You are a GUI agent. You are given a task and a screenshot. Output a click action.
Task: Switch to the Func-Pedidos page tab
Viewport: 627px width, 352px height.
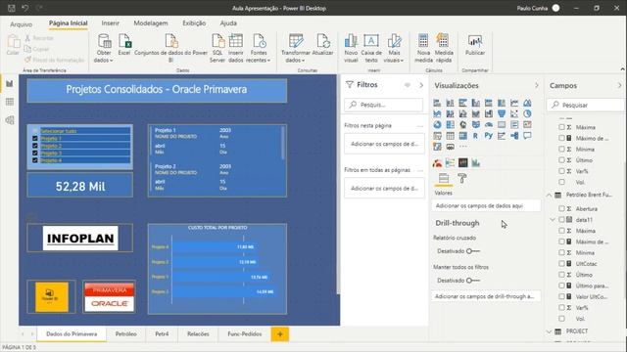pos(244,334)
